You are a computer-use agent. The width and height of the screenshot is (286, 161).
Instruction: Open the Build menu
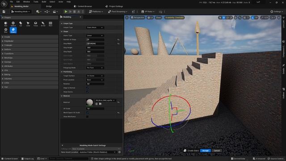[44, 2]
